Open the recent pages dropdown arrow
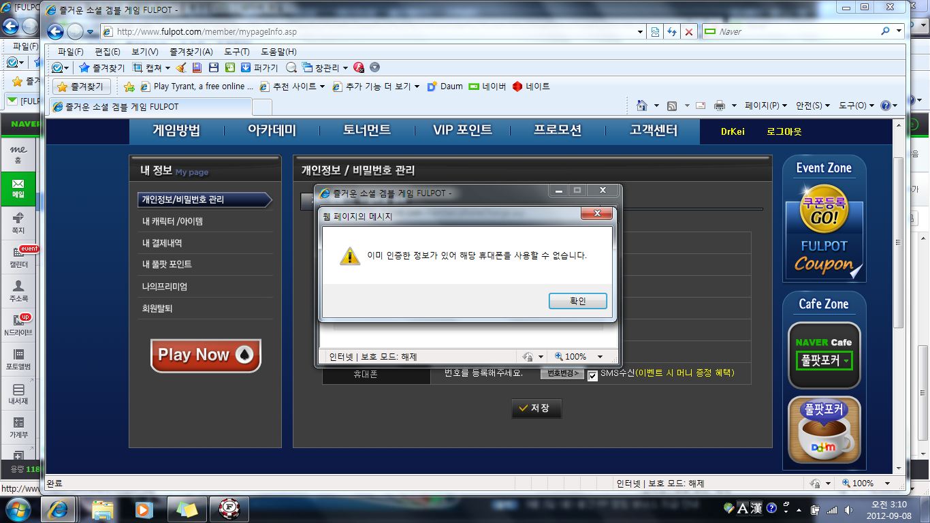Viewport: 930px width, 523px height. [90, 32]
